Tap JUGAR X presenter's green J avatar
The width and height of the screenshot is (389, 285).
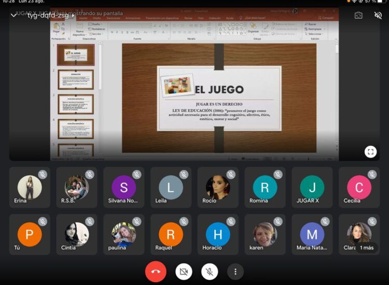312,187
